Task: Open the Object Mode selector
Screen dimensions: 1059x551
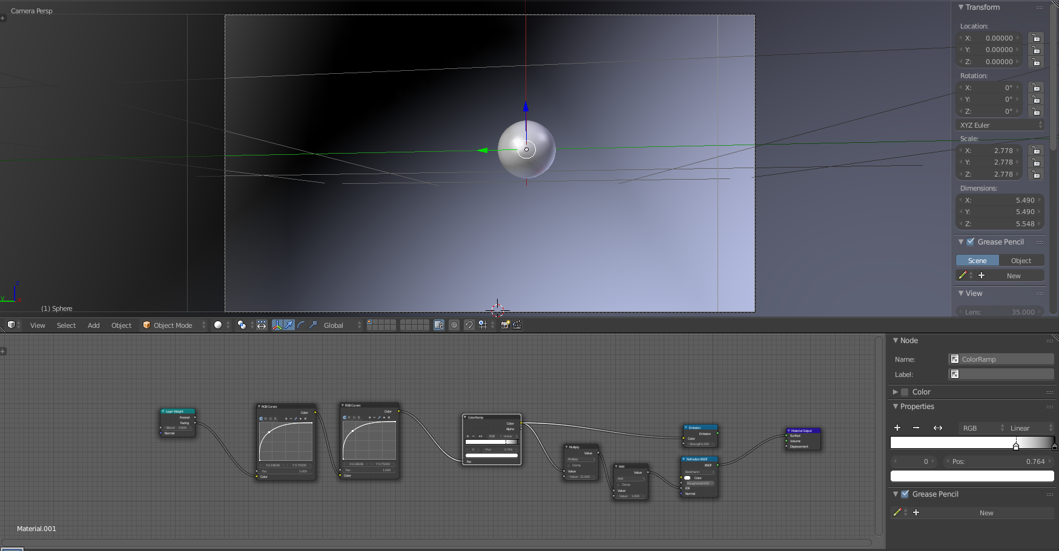Action: coord(173,325)
